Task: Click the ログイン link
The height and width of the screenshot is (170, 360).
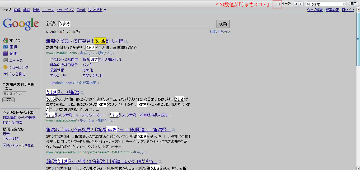Action: coord(348,10)
